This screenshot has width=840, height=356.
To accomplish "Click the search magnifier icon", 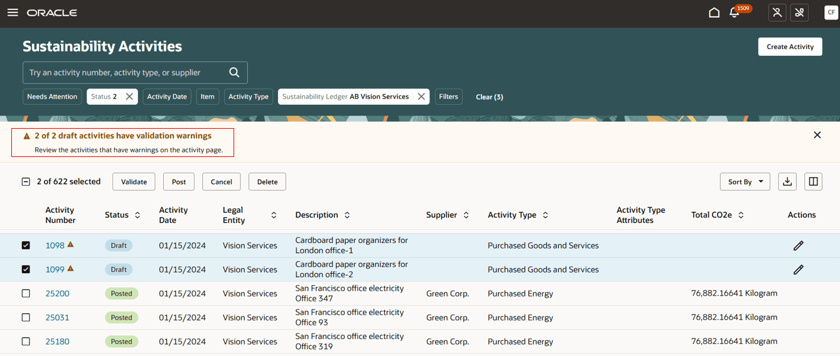I will (x=234, y=73).
